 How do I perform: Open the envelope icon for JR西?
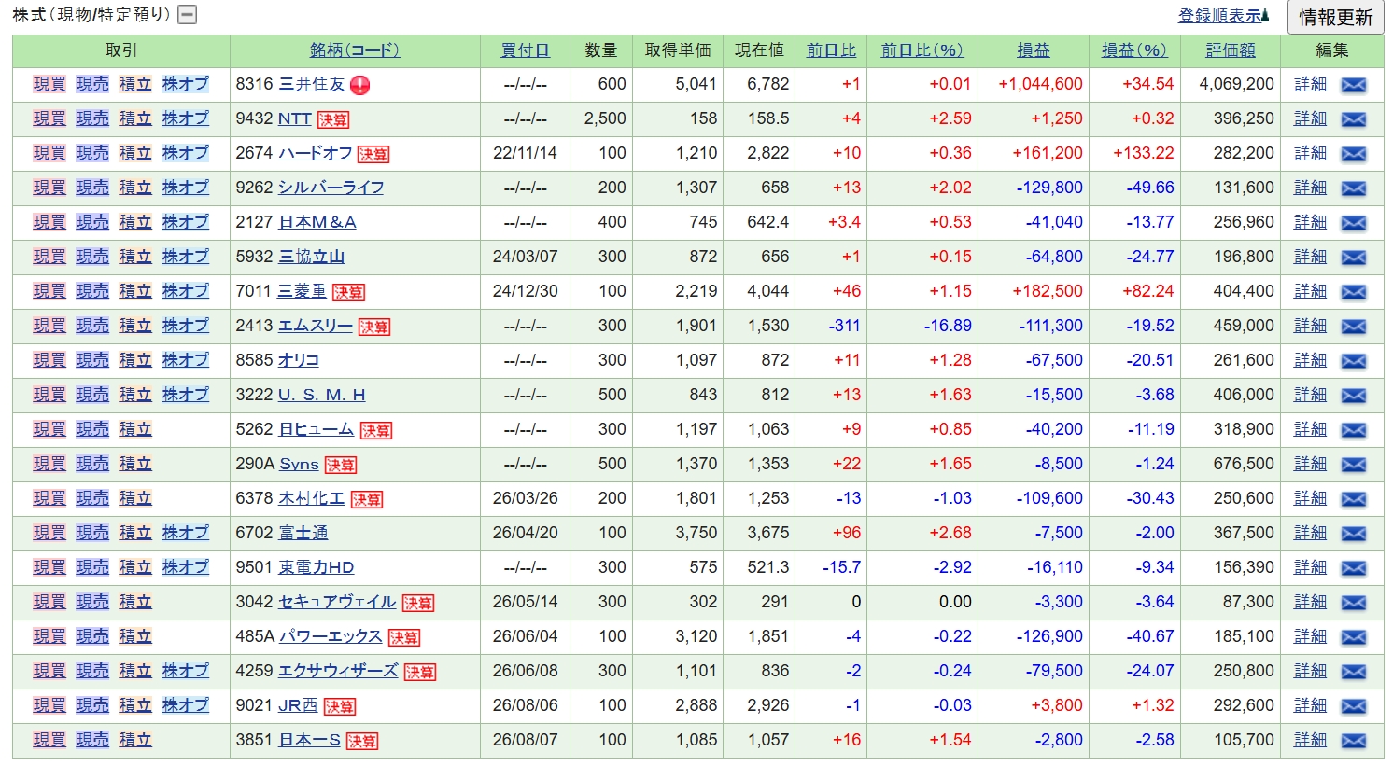click(x=1353, y=706)
